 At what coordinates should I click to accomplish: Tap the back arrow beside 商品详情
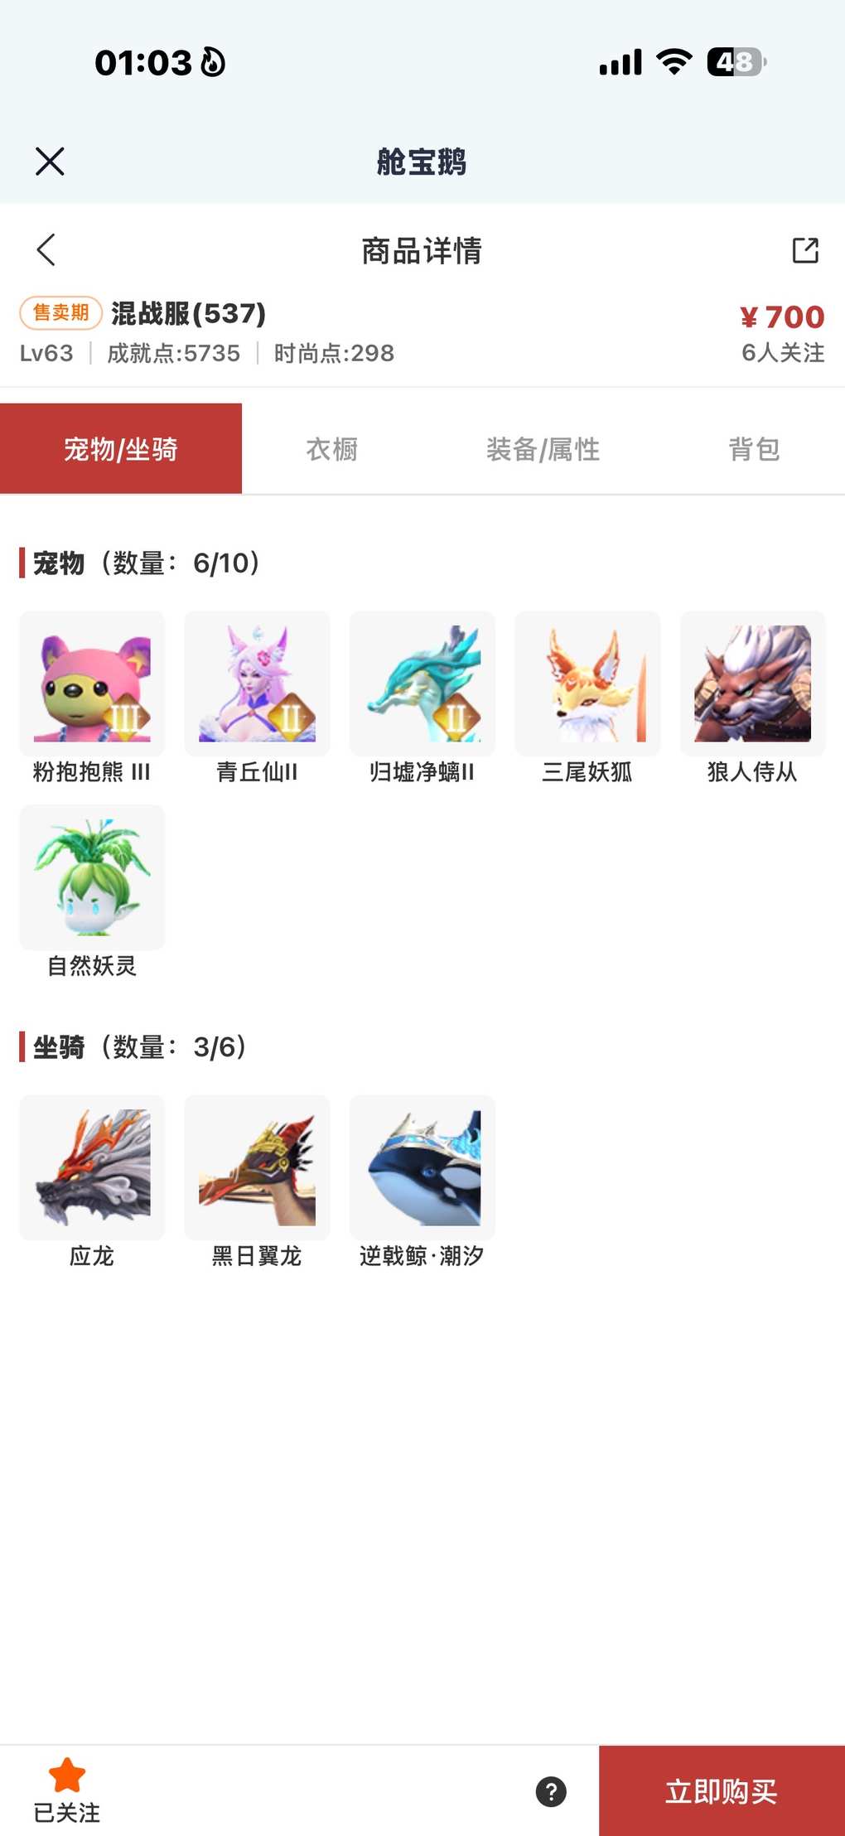46,249
